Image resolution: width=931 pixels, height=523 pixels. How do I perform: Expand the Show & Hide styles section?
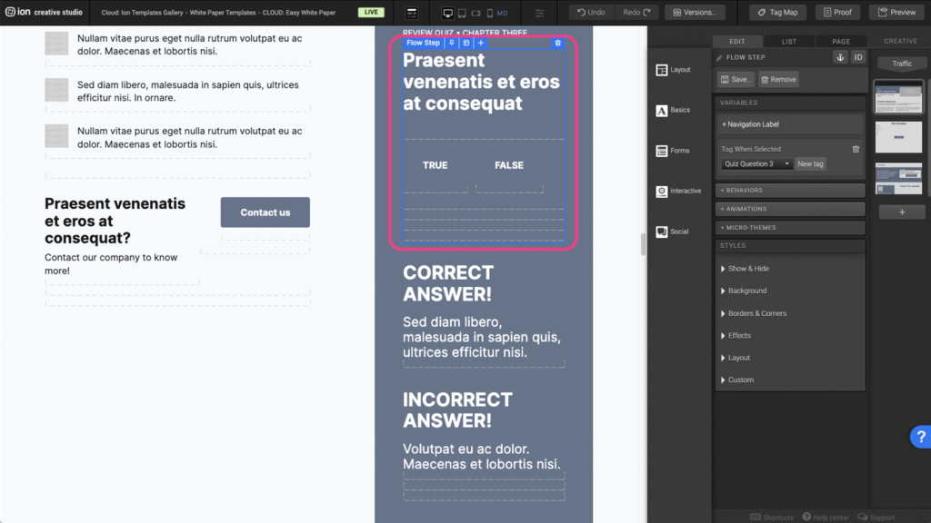[748, 269]
